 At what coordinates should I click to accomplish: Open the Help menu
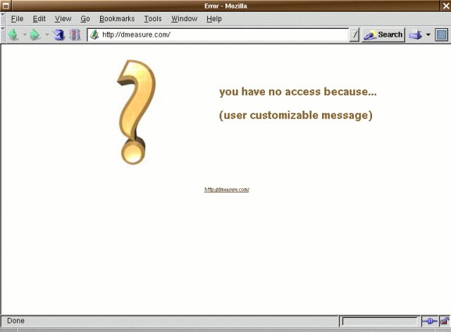(214, 19)
